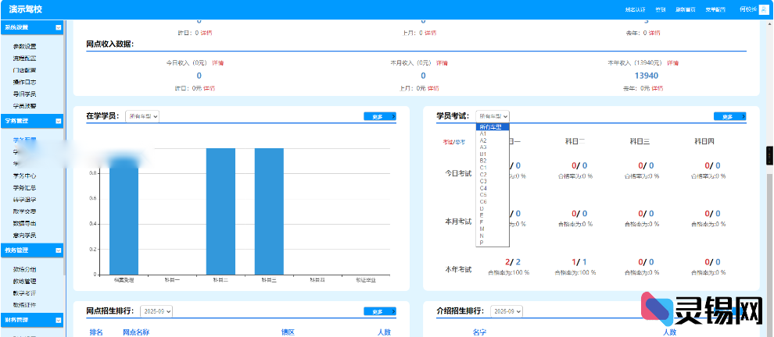Choose C1 option in the open dropdown
The image size is (774, 337).
coord(483,167)
